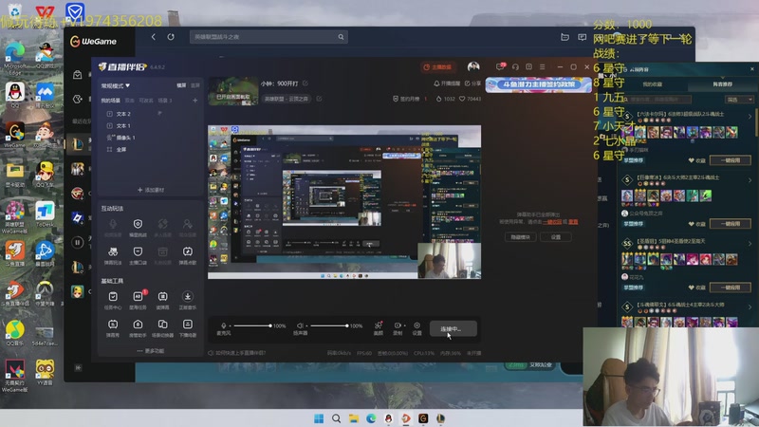Open the record options dropdown arrow
The height and width of the screenshot is (427, 759).
(x=404, y=325)
